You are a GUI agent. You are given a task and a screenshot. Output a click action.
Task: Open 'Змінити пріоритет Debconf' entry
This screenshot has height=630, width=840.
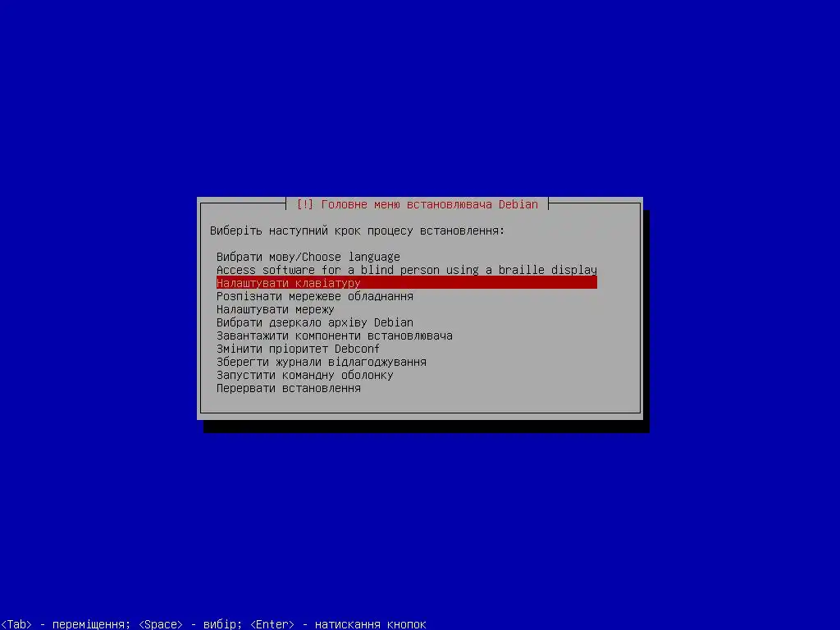pyautogui.click(x=407, y=348)
